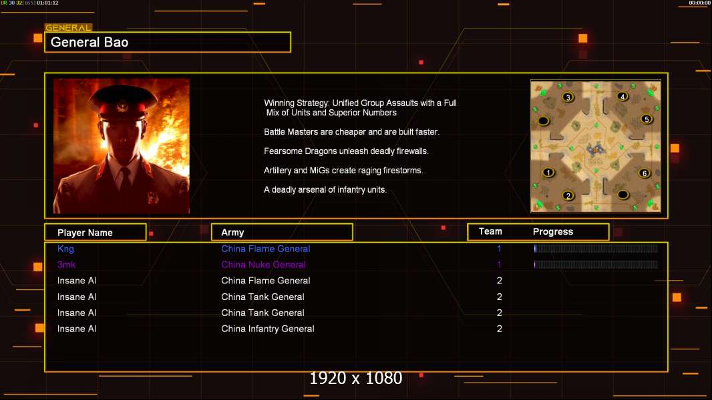Click Kng's blue China Flame General army
Image resolution: width=712 pixels, height=400 pixels.
[x=266, y=249]
